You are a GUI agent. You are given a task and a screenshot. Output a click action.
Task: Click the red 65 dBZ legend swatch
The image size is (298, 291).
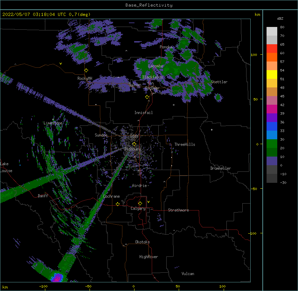272,48
